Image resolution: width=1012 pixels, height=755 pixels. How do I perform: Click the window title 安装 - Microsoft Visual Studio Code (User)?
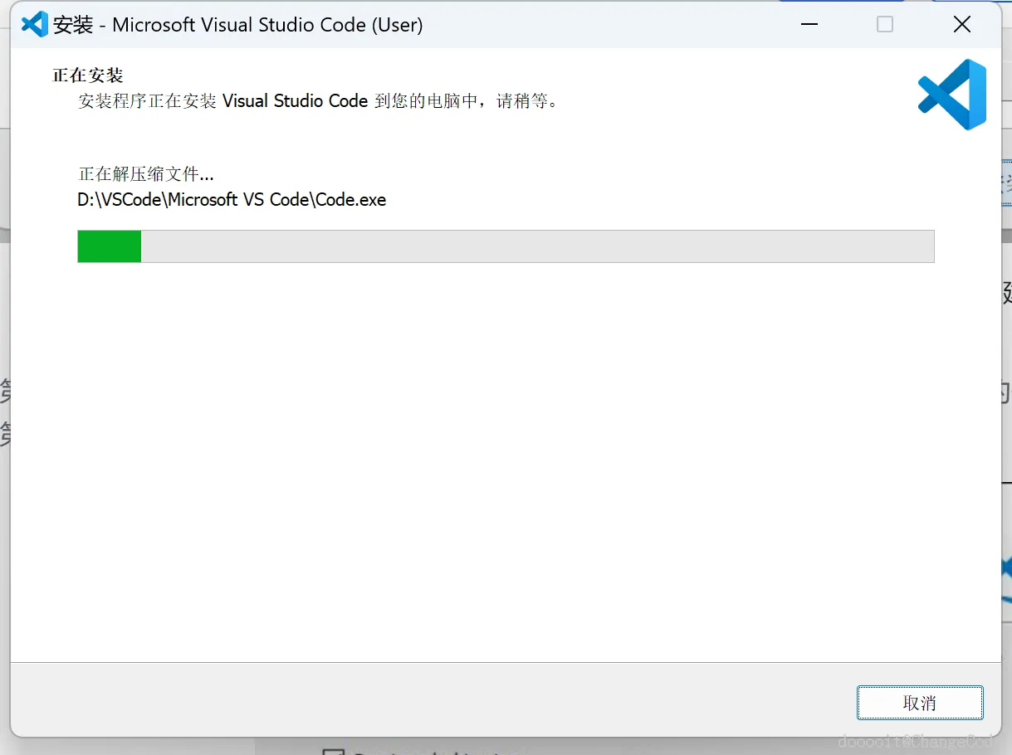[238, 25]
